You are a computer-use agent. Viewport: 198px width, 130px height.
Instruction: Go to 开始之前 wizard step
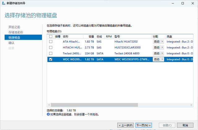tap(14, 27)
